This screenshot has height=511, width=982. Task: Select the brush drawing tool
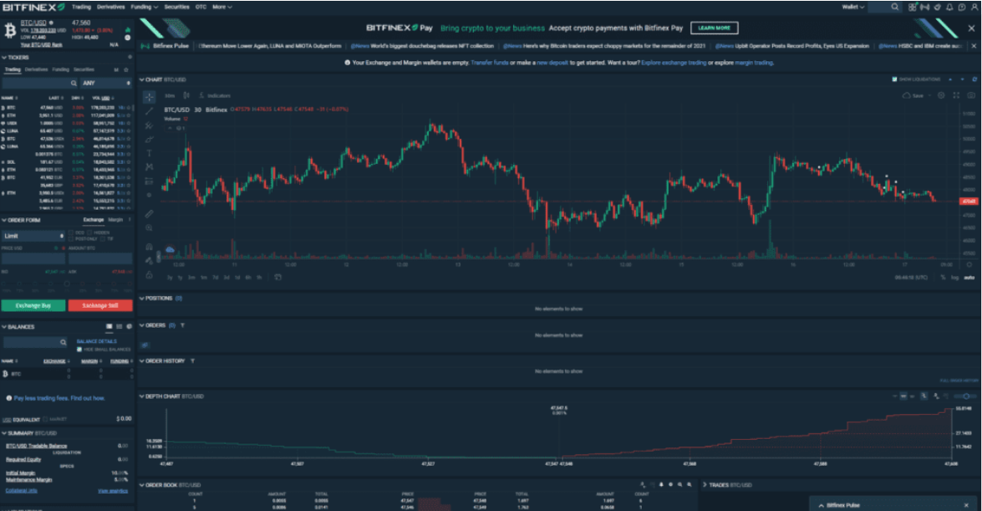point(149,139)
